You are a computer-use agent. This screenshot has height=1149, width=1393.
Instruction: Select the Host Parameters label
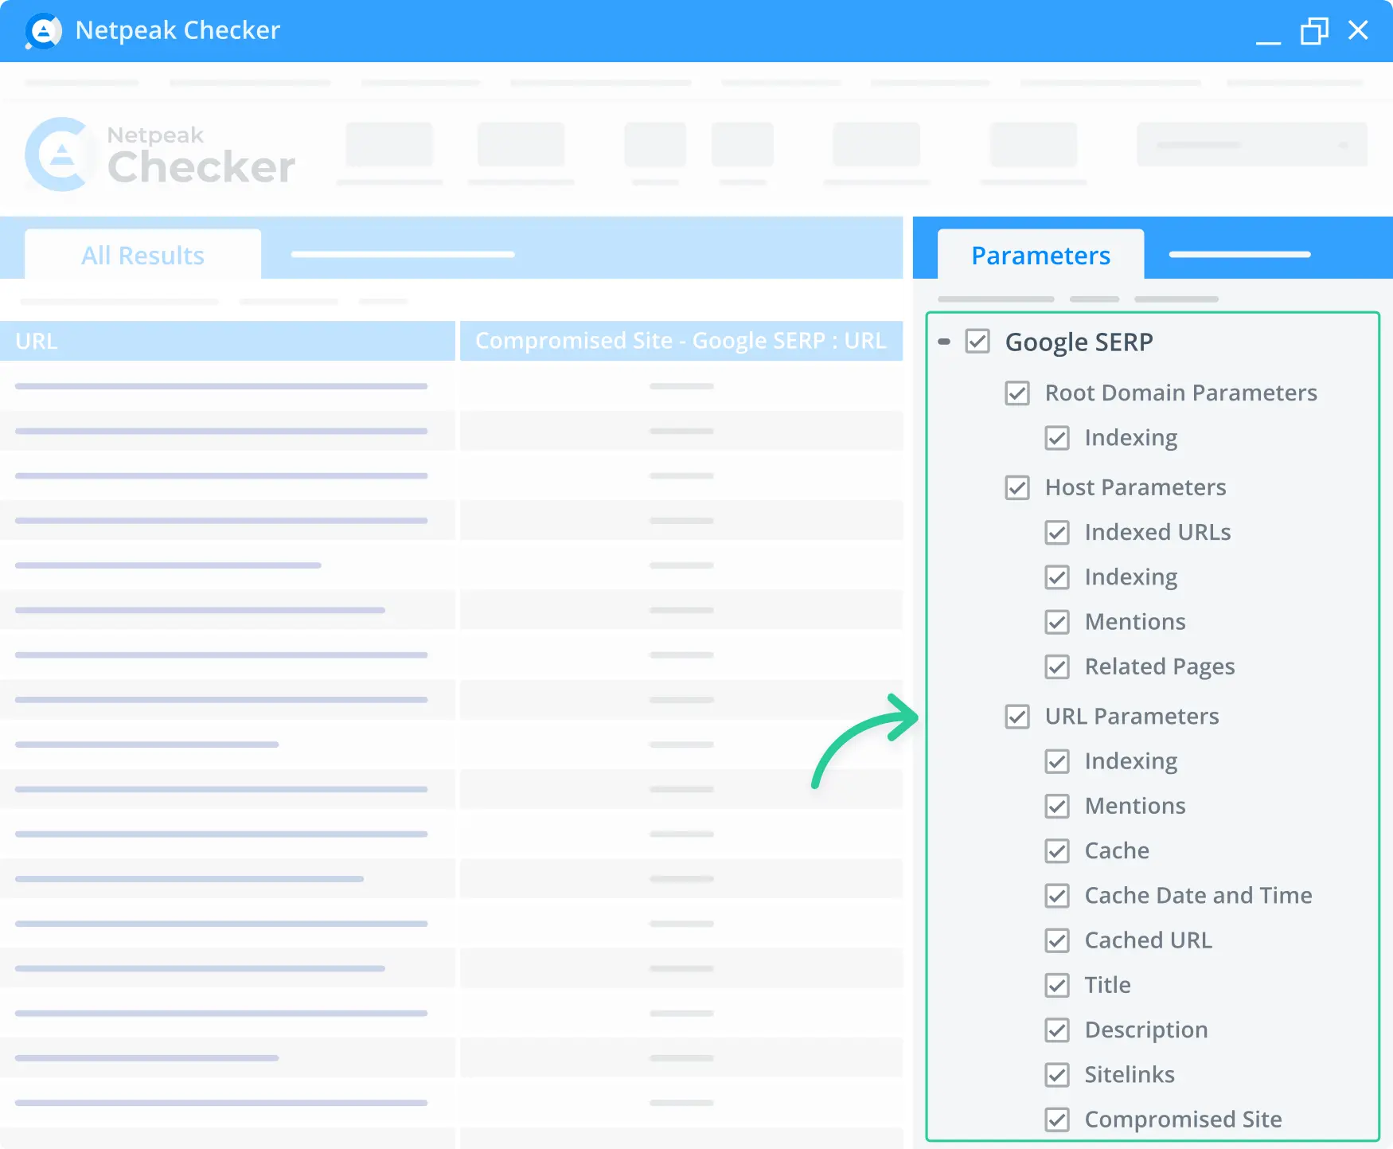pyautogui.click(x=1135, y=487)
